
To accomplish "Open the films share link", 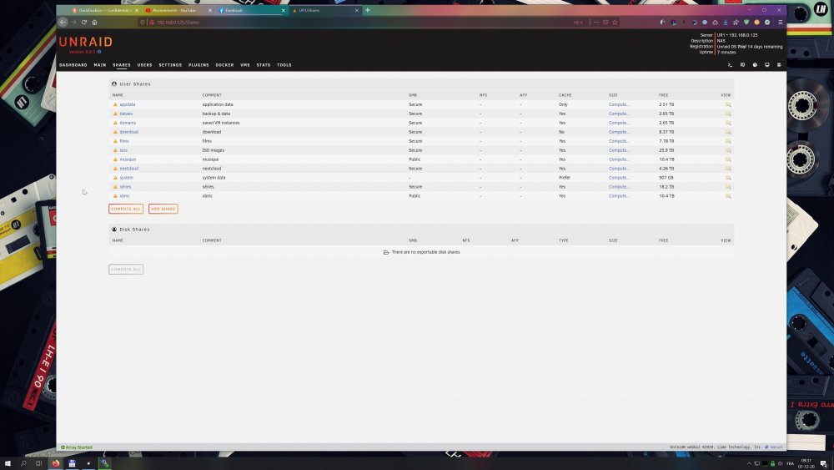I will pos(124,141).
